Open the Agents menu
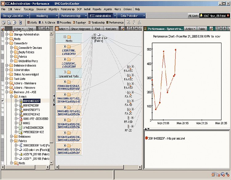This screenshot has width=231, height=180. [108, 9]
